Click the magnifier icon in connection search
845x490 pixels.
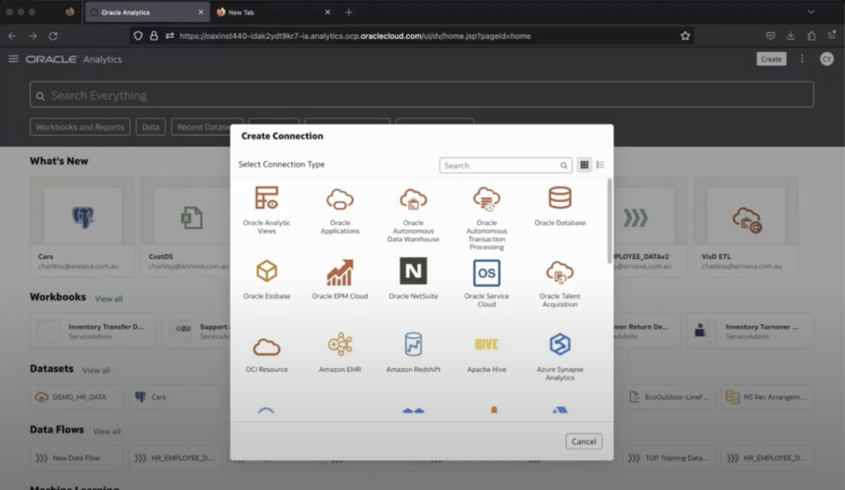pyautogui.click(x=564, y=165)
